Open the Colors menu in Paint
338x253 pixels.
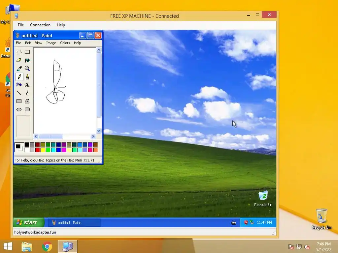65,43
